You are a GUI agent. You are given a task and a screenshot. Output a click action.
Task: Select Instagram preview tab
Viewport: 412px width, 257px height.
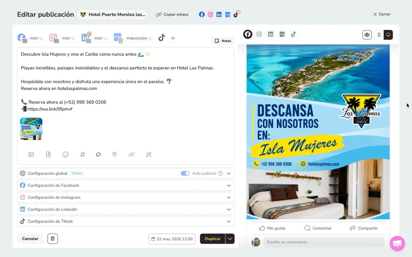tap(259, 35)
